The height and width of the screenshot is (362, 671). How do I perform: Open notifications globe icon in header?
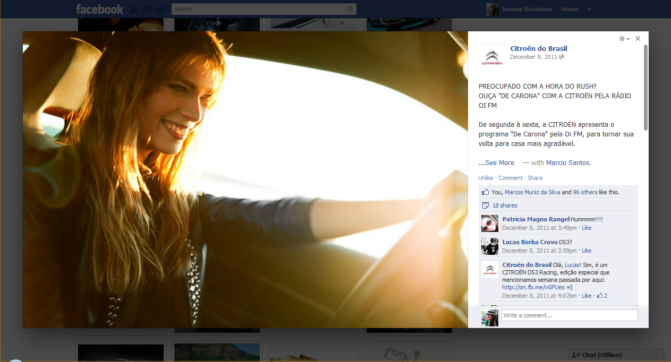(159, 9)
